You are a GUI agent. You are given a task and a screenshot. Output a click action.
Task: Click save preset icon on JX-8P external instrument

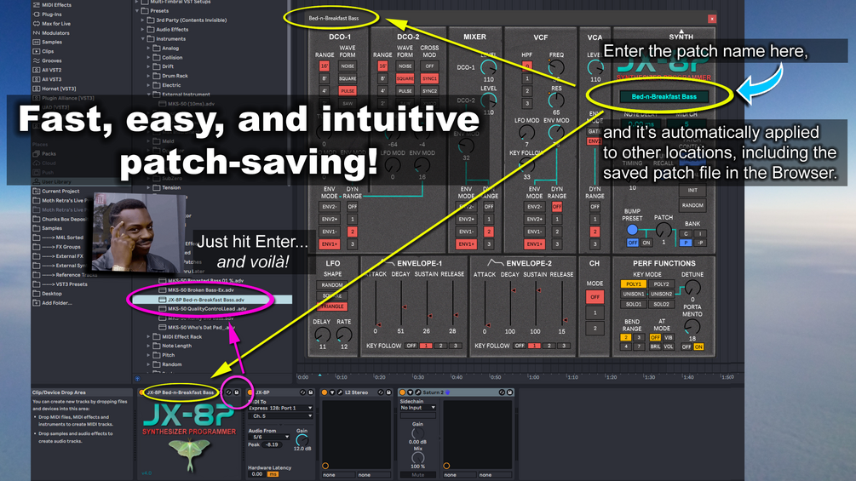coord(311,392)
